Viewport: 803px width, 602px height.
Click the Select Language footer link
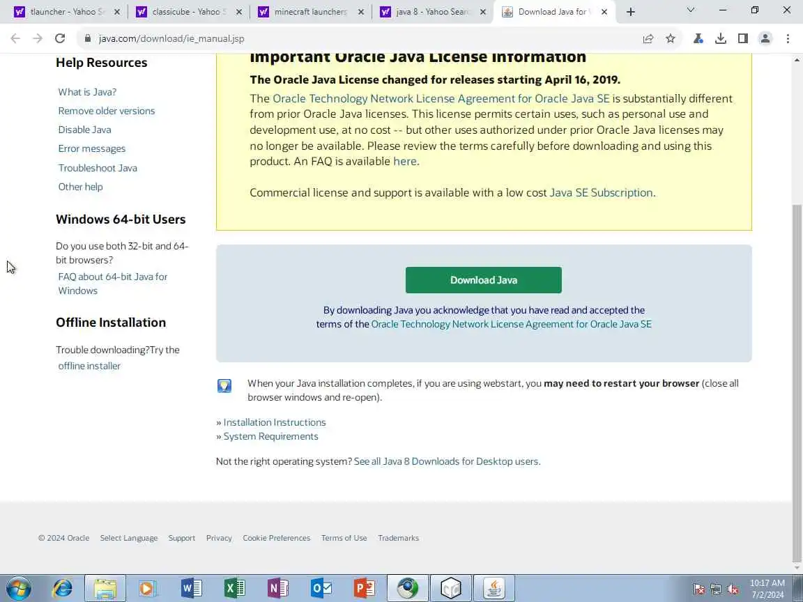coord(128,538)
